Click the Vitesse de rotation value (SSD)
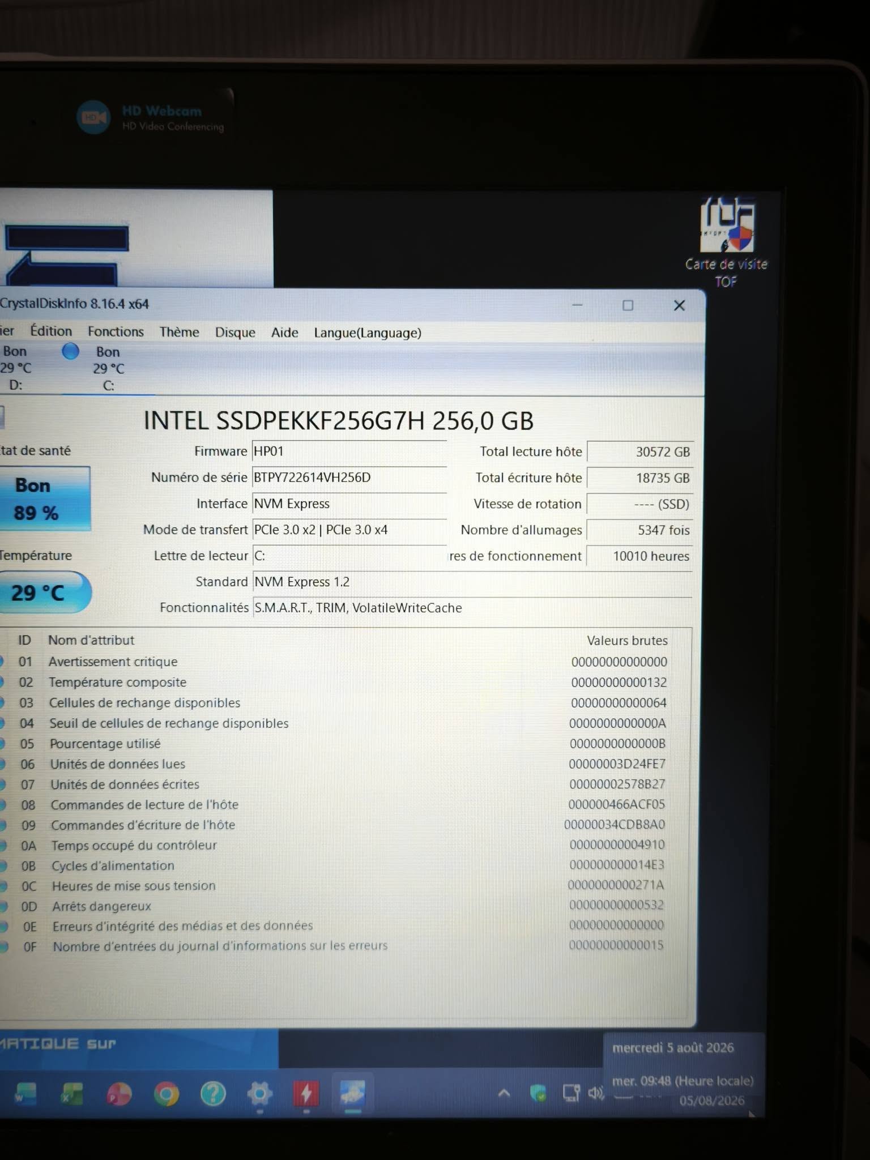 pos(640,504)
